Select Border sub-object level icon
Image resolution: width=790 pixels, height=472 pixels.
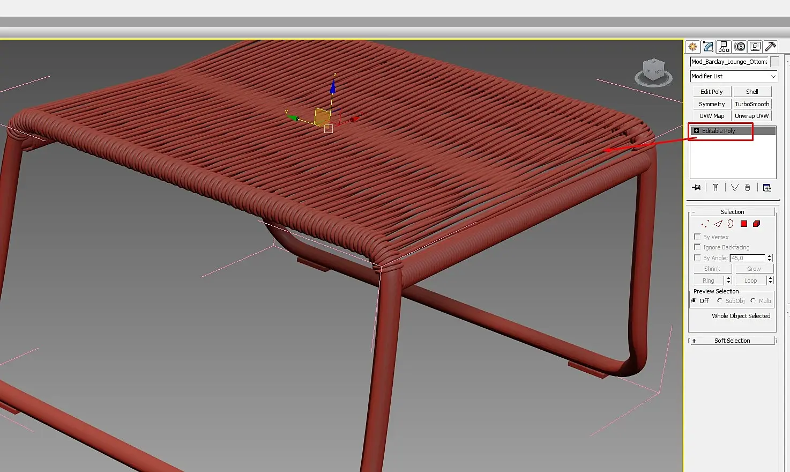[731, 224]
